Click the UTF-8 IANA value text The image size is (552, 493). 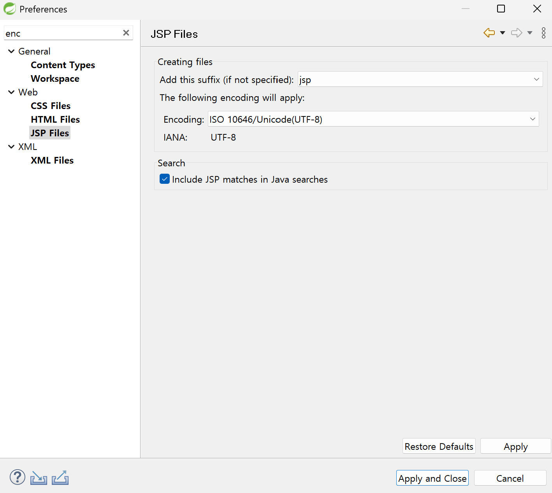[x=223, y=137]
